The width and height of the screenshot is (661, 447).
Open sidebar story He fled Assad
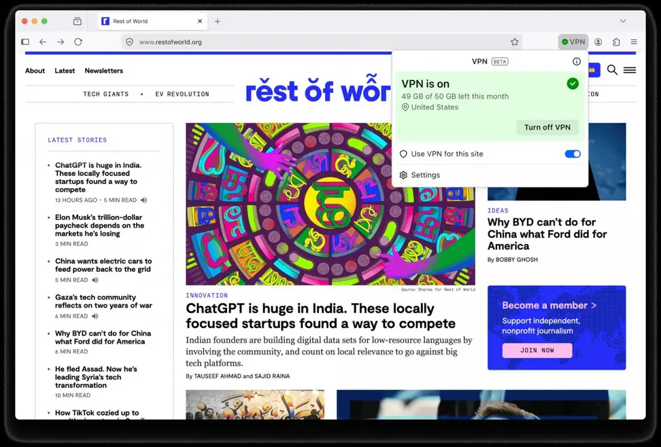pyautogui.click(x=96, y=377)
